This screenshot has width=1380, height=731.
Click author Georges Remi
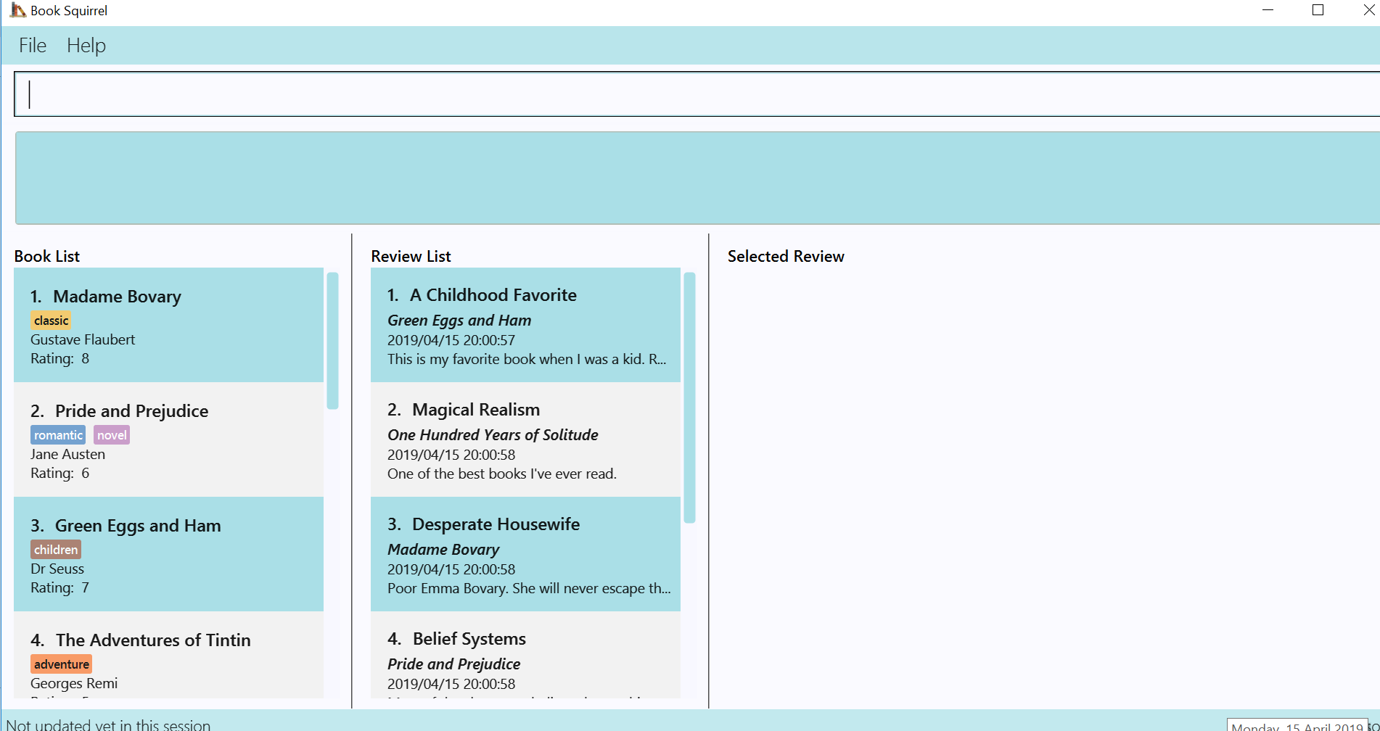[x=74, y=683]
